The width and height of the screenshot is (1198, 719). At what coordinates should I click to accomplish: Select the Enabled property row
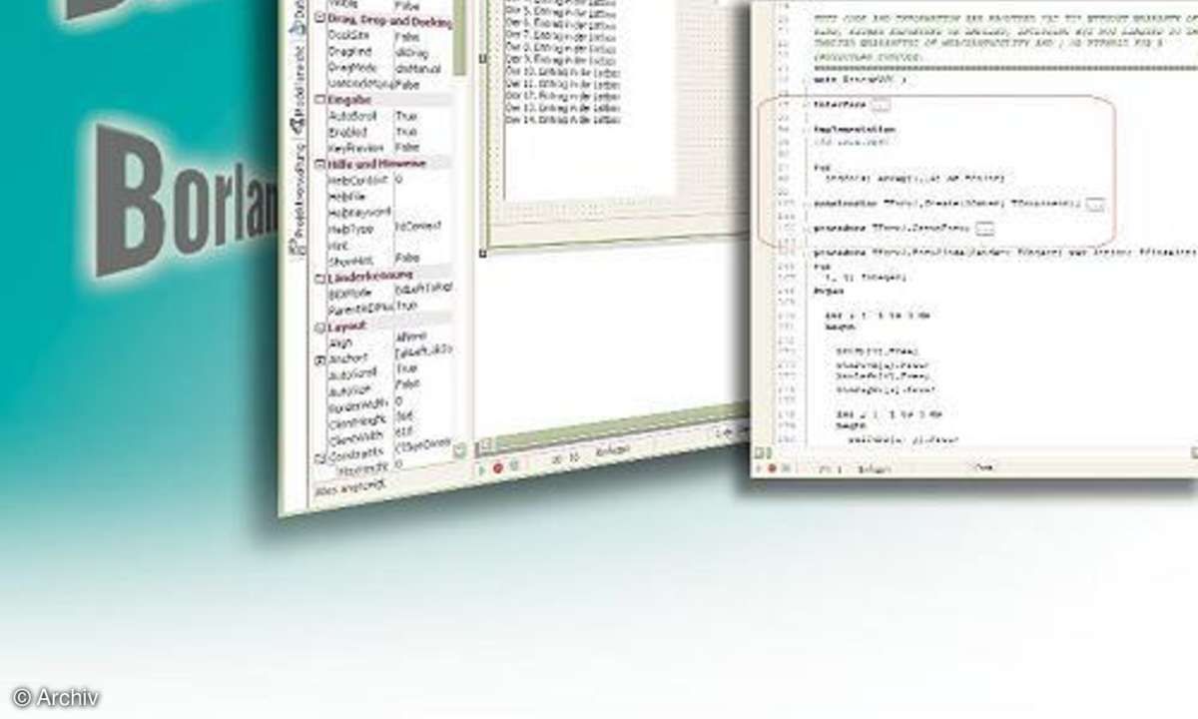(387, 132)
